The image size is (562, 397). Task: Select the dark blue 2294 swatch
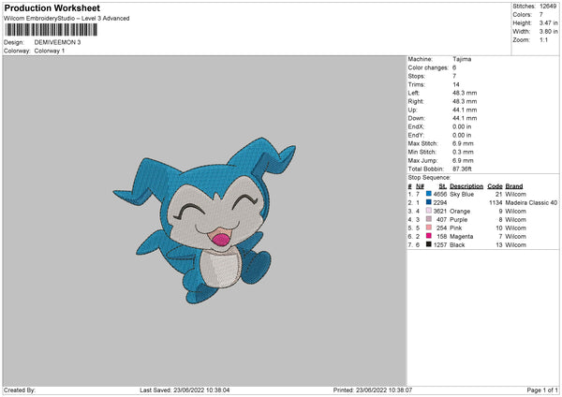(428, 202)
